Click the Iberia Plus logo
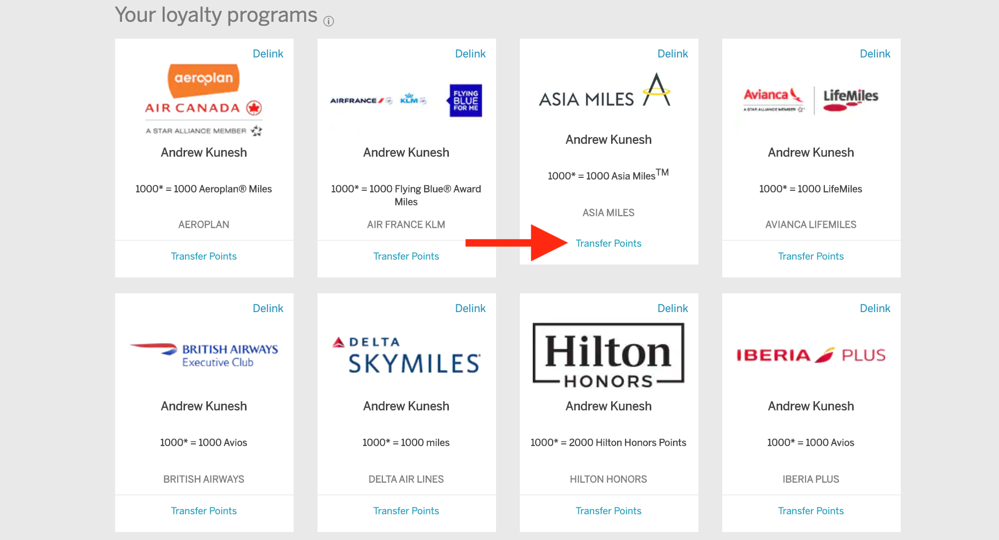The height and width of the screenshot is (540, 999). 811,355
